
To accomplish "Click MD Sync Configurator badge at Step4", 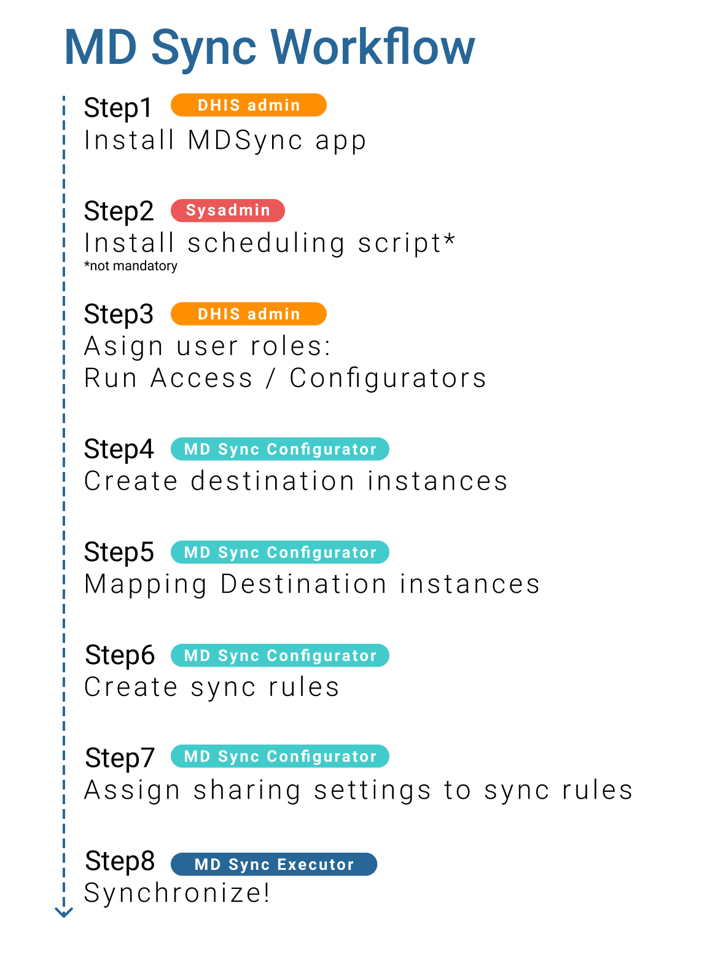I will coord(280,449).
